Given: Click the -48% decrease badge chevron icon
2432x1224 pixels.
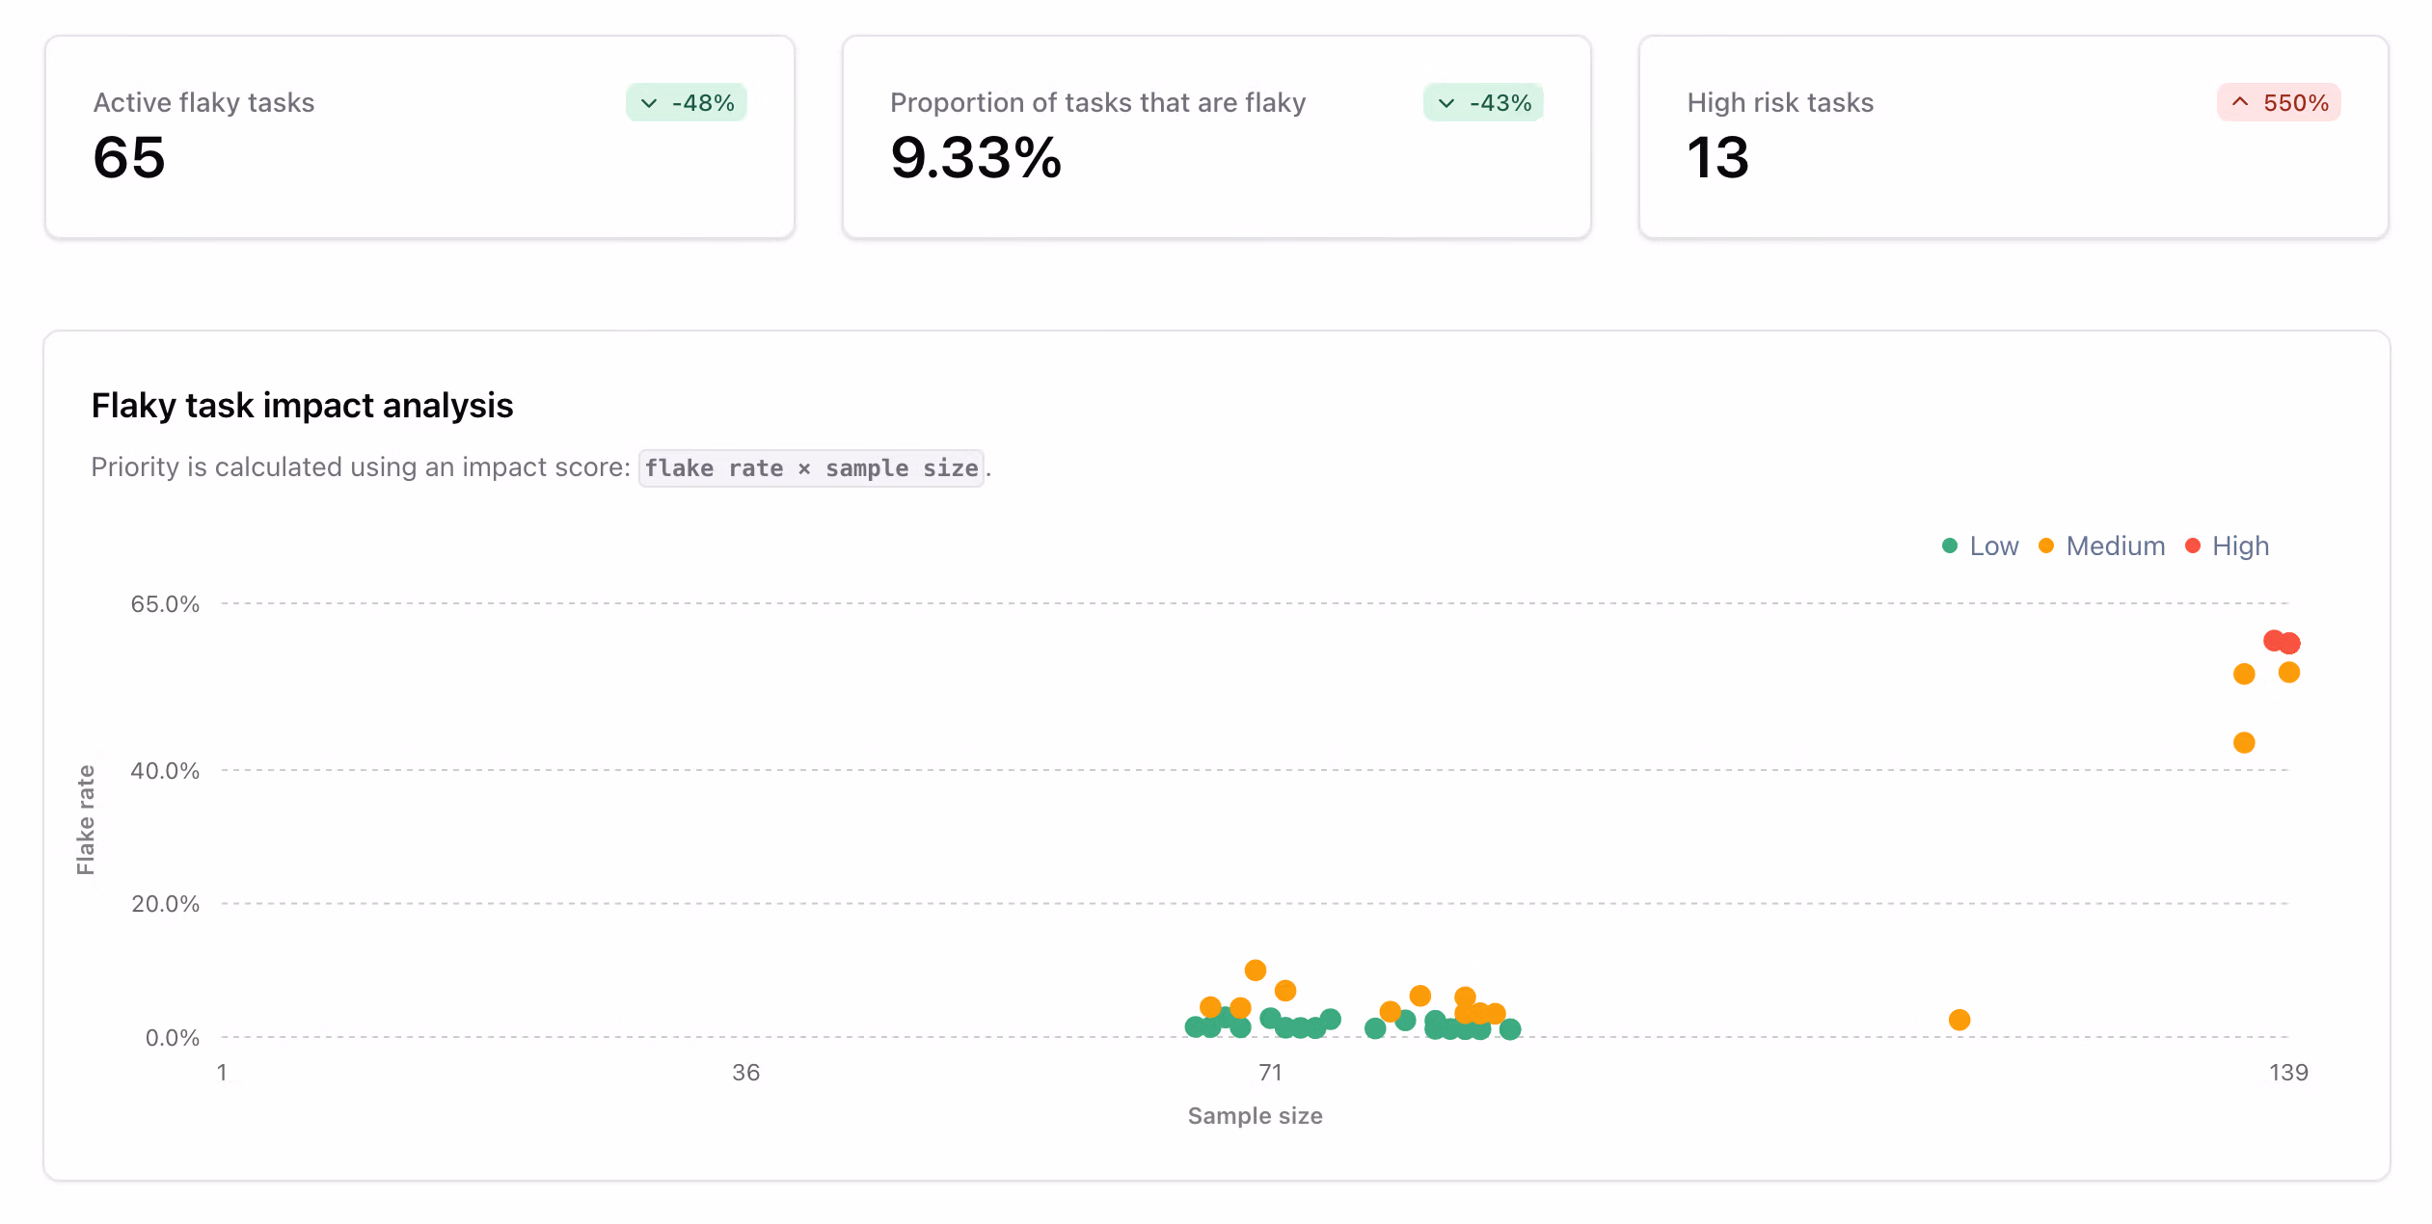Looking at the screenshot, I should (650, 101).
